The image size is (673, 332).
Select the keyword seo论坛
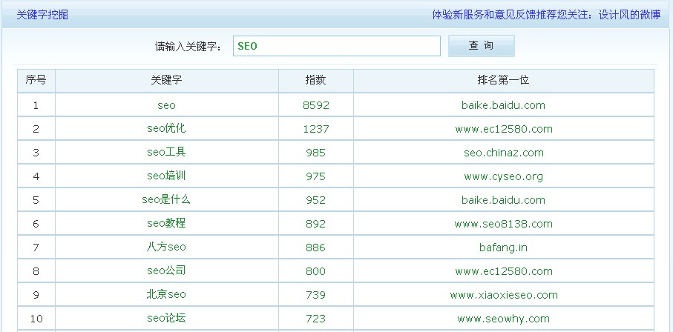click(166, 318)
